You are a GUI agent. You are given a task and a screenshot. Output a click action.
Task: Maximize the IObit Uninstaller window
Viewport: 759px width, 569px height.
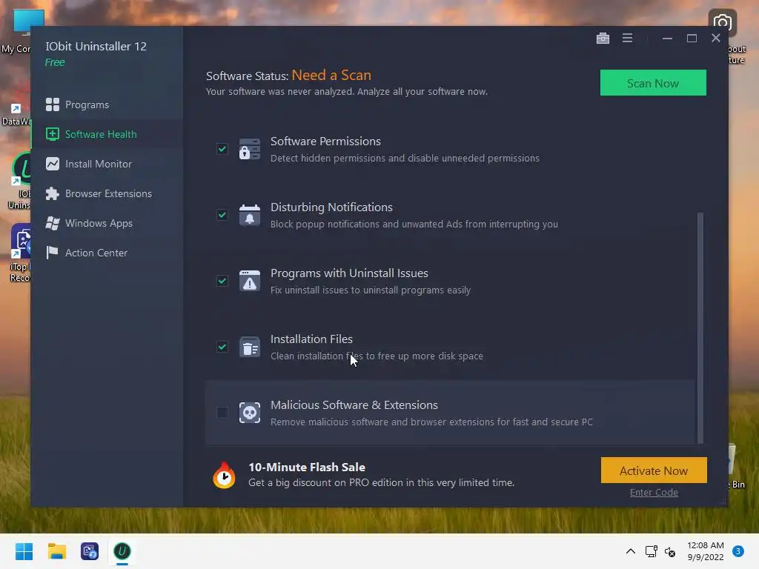pyautogui.click(x=692, y=39)
